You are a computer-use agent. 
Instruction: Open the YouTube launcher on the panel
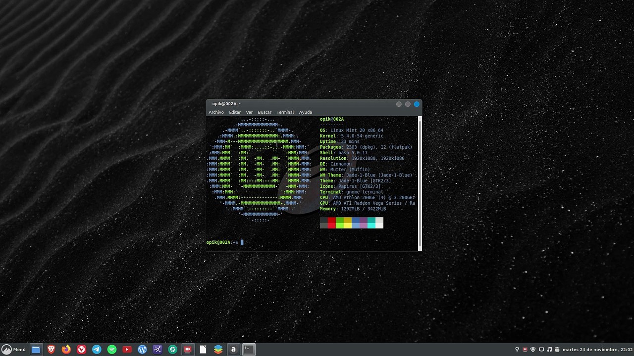[x=127, y=350]
